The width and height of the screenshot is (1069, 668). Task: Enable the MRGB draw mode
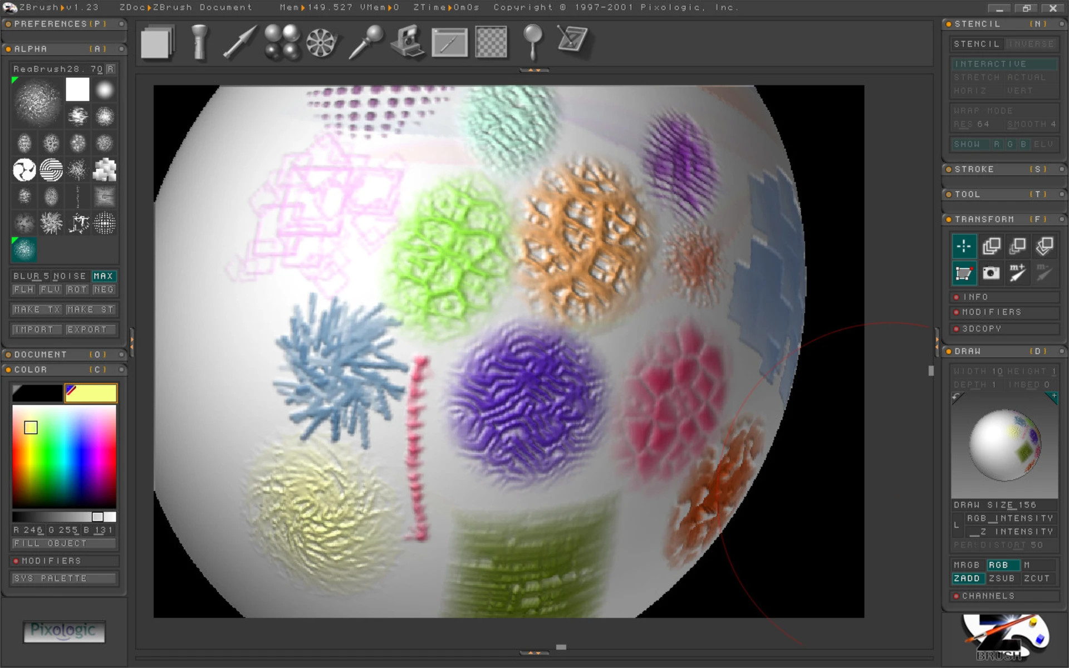point(966,565)
